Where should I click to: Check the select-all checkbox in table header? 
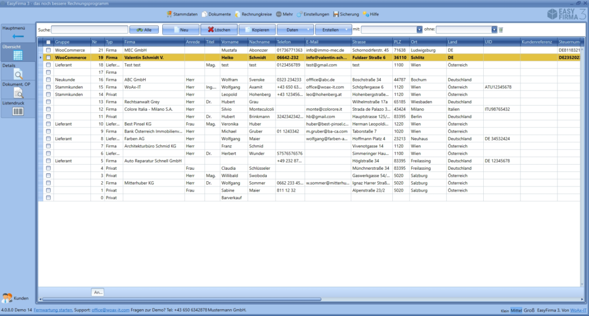[49, 42]
